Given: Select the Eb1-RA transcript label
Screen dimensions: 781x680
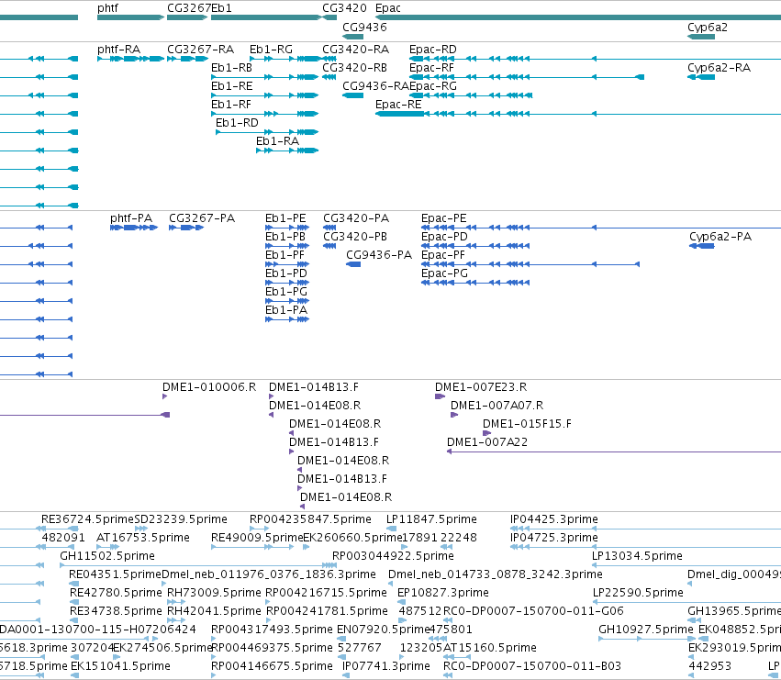Looking at the screenshot, I should [x=277, y=141].
